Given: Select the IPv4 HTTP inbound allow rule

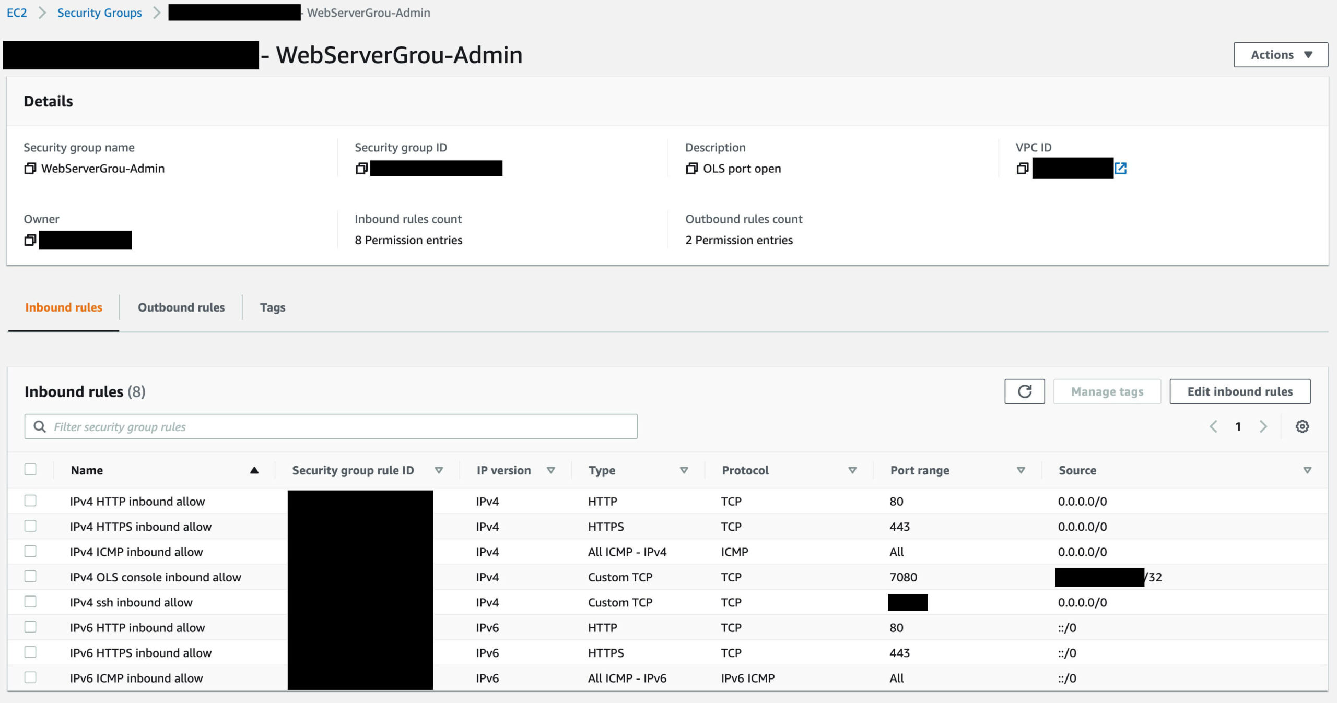Looking at the screenshot, I should point(30,501).
